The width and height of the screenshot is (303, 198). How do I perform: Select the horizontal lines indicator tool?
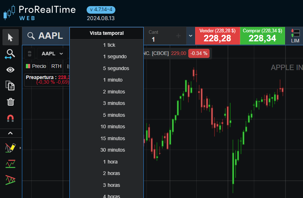10,164
